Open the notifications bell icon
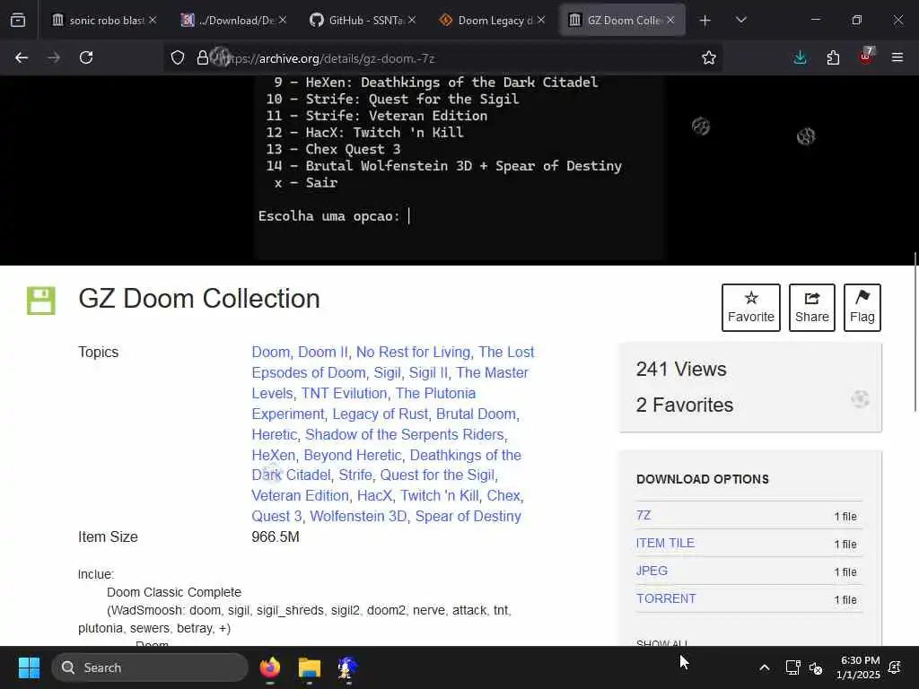919x689 pixels. [x=895, y=667]
